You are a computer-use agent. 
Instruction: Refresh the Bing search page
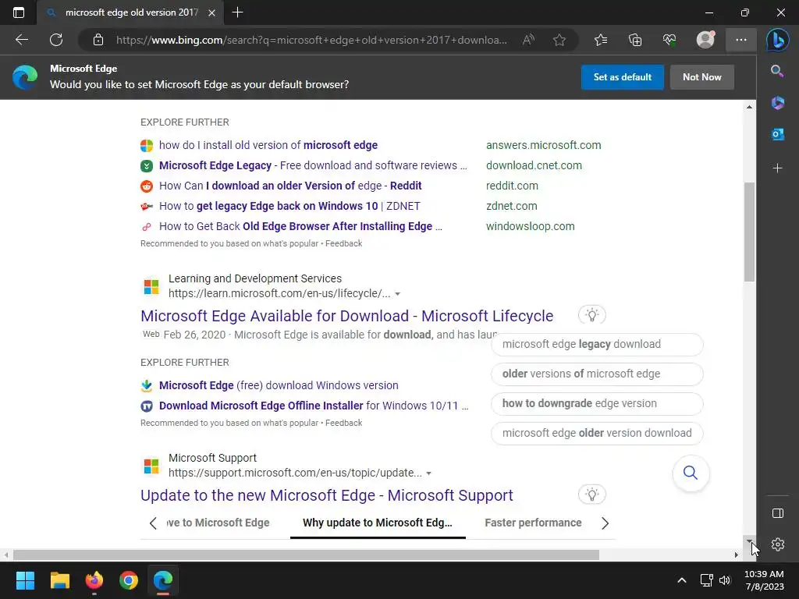point(56,40)
